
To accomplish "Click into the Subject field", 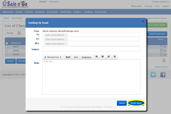I will 91,49.
